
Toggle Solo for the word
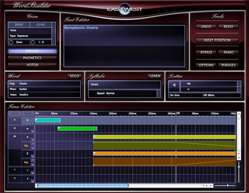(74, 76)
